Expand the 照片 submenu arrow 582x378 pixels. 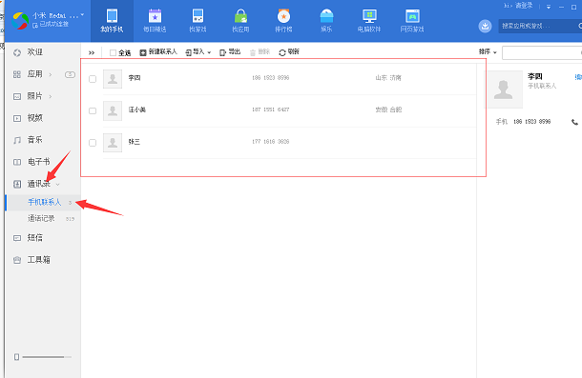point(51,96)
